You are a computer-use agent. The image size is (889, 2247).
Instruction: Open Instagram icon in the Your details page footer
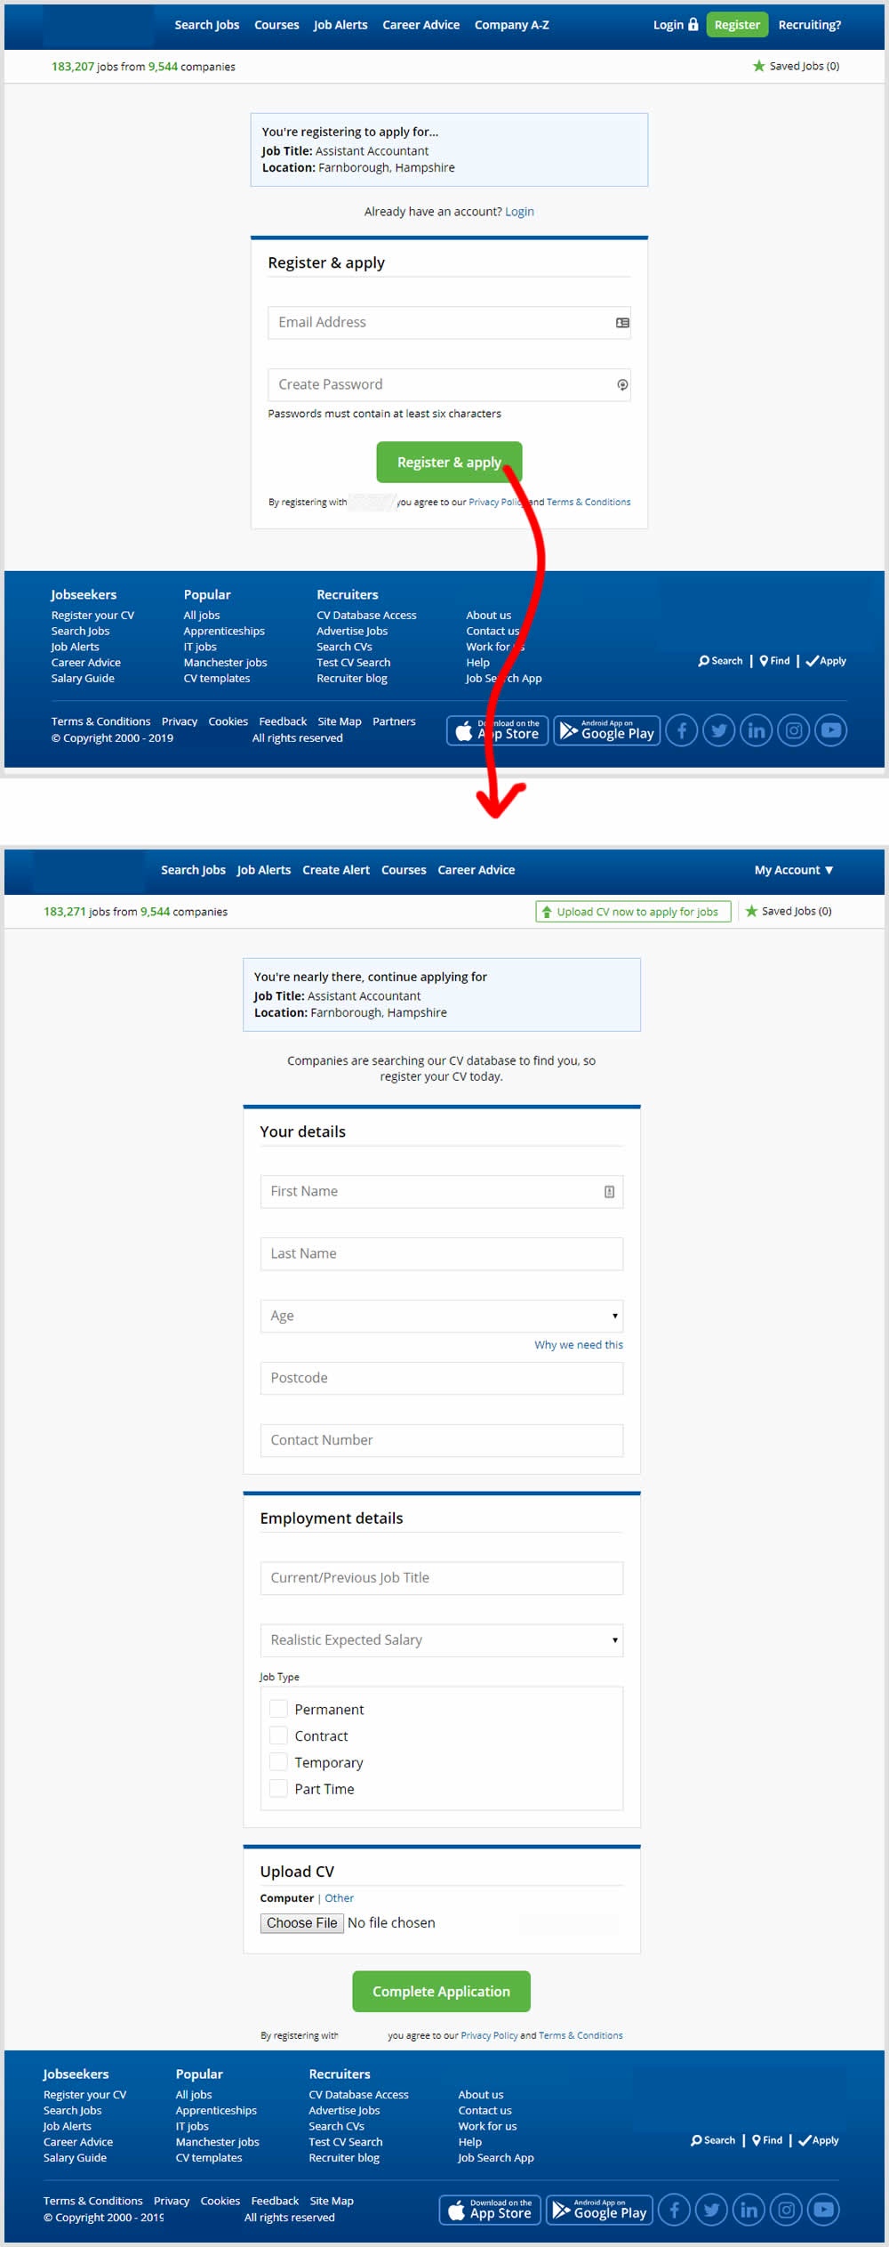786,2210
